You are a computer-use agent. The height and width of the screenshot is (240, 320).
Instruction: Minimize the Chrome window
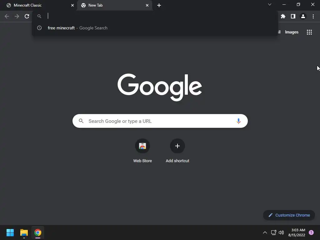[284, 4]
